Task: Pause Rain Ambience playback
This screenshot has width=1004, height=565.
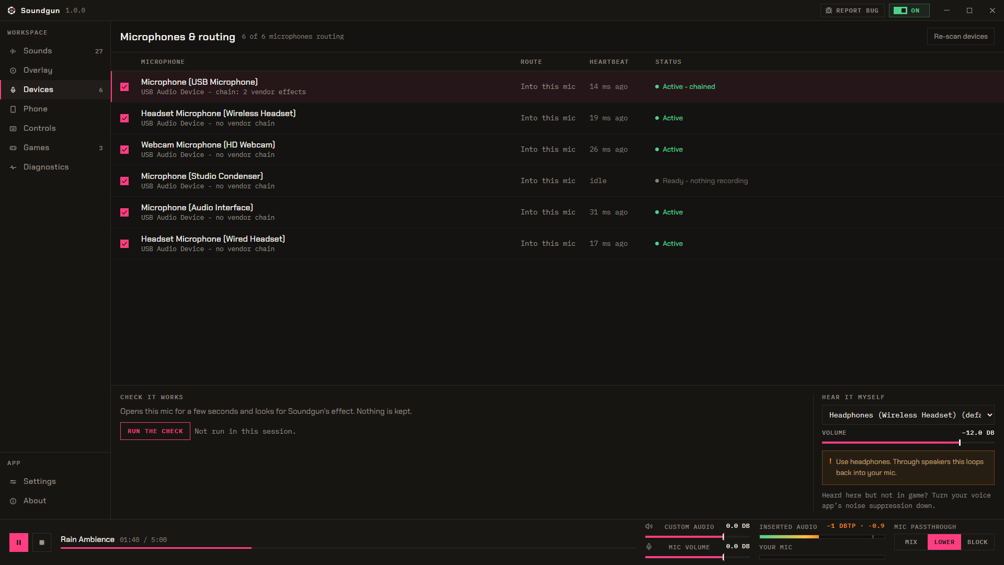Action: [19, 543]
